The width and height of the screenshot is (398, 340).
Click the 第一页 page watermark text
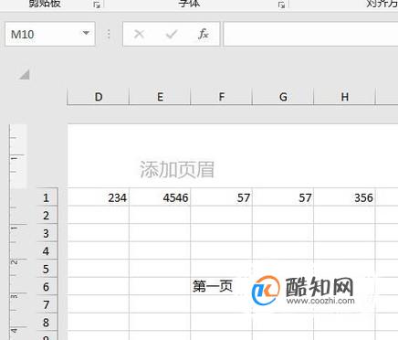click(x=213, y=286)
